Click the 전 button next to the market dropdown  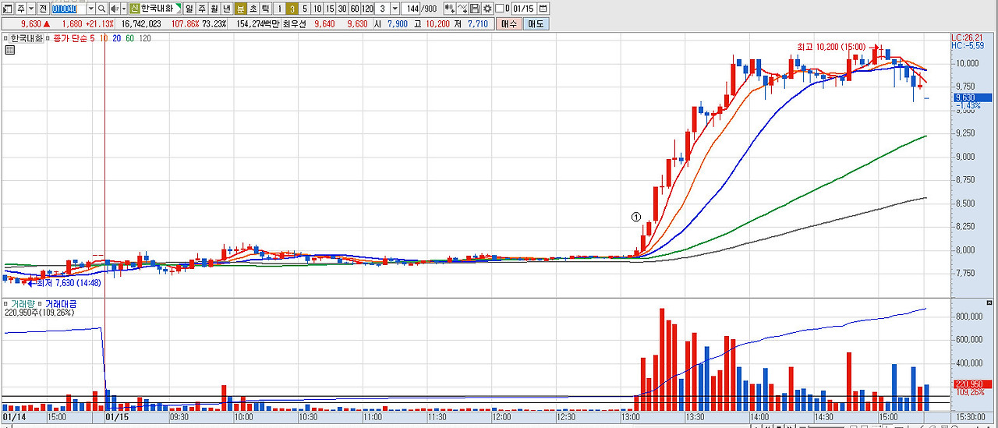43,9
